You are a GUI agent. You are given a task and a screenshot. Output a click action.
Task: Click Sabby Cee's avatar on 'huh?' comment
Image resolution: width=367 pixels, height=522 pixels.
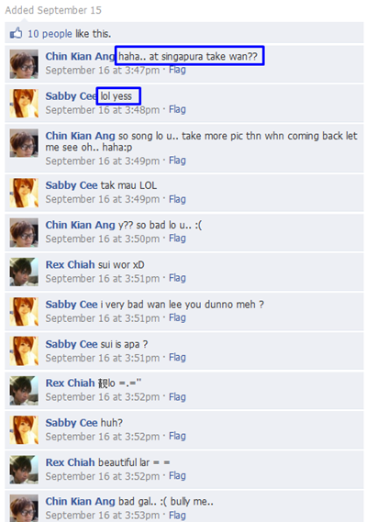click(x=24, y=429)
